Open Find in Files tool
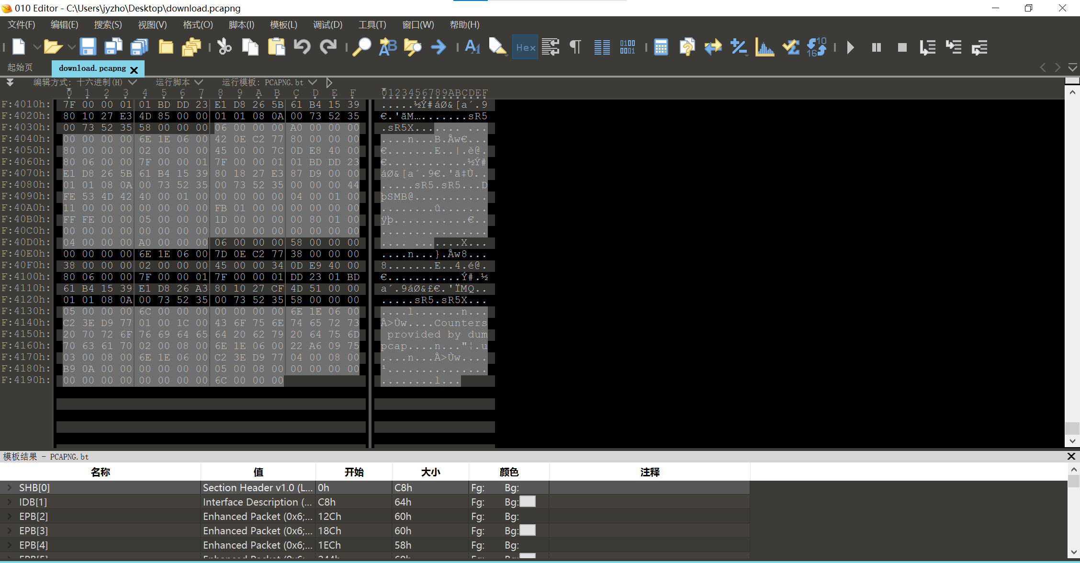 413,47
